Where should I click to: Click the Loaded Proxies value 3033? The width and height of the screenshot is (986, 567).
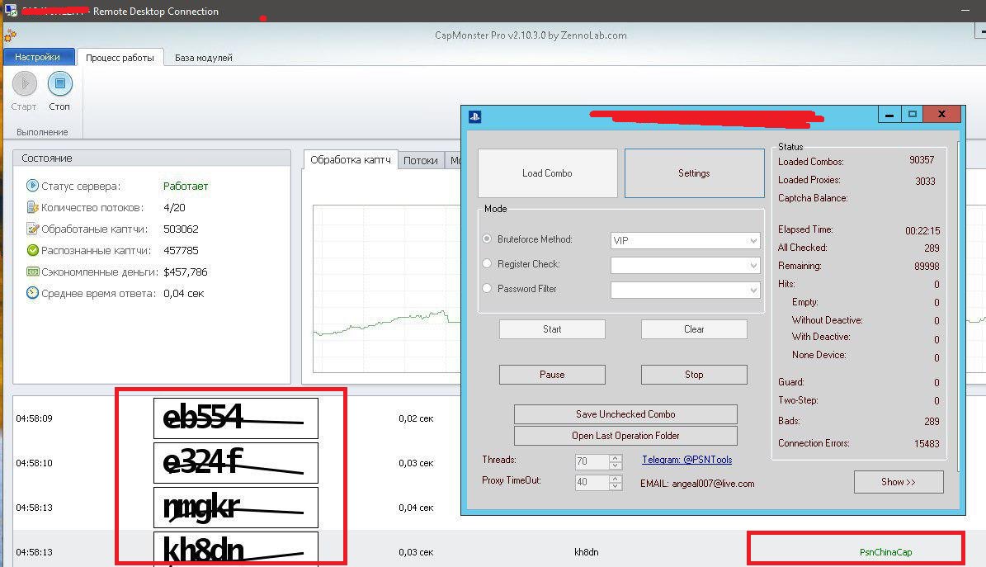coord(925,182)
